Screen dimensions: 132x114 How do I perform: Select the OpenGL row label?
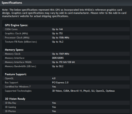[9, 78]
